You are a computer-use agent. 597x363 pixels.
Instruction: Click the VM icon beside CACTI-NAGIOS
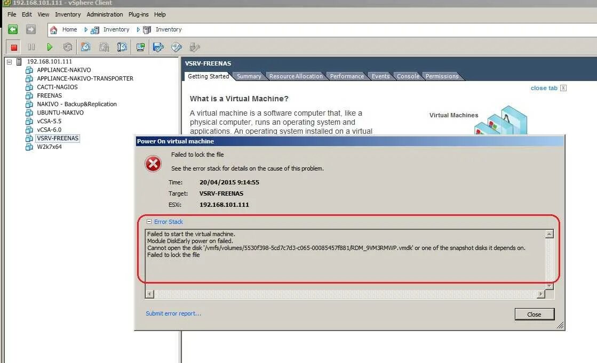(29, 87)
